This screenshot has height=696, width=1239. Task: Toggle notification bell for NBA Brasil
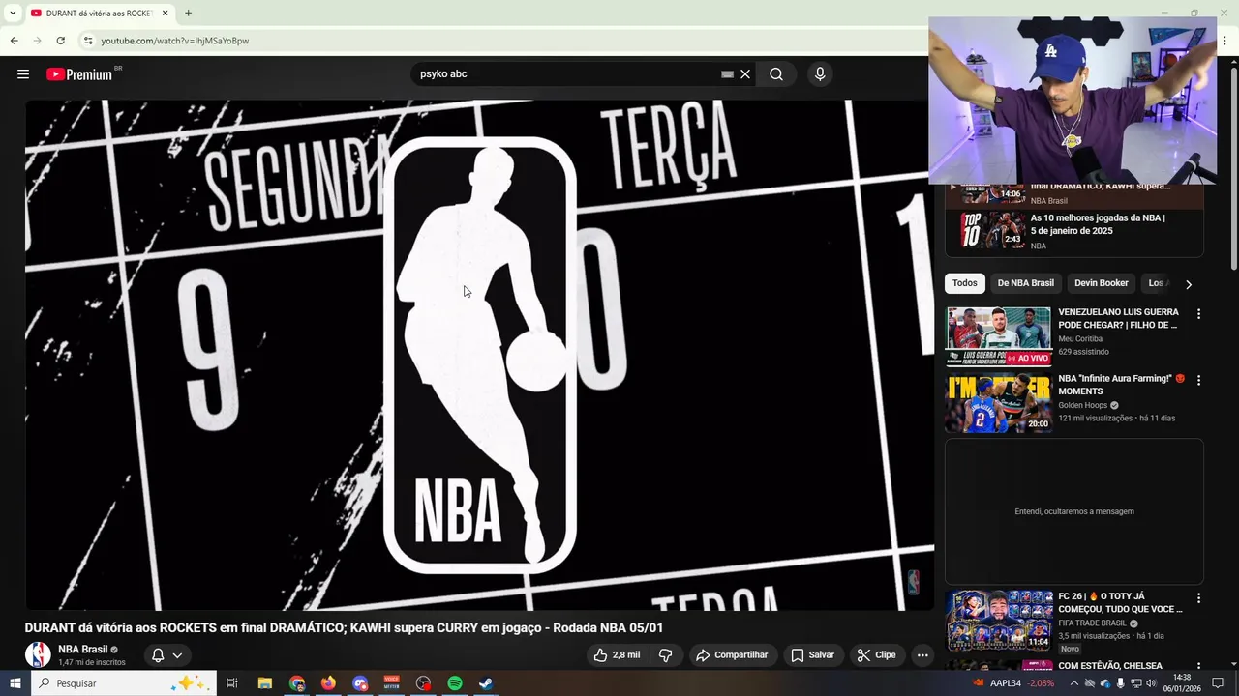pos(158,655)
